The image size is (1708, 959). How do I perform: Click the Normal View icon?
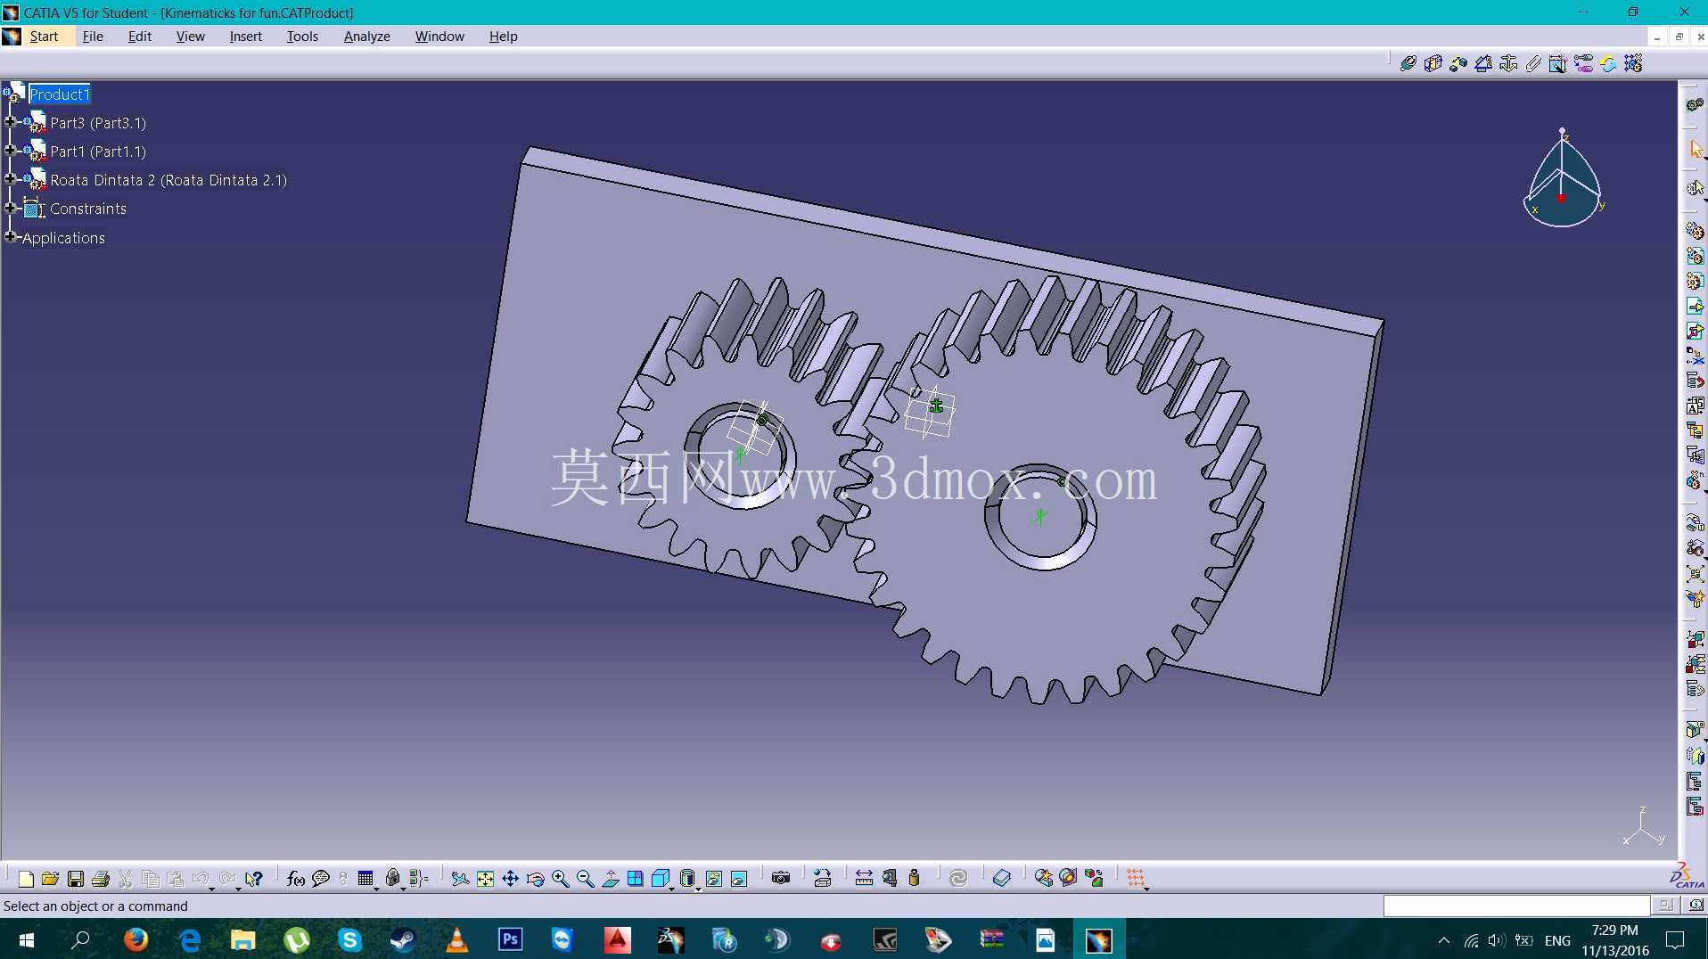click(610, 879)
